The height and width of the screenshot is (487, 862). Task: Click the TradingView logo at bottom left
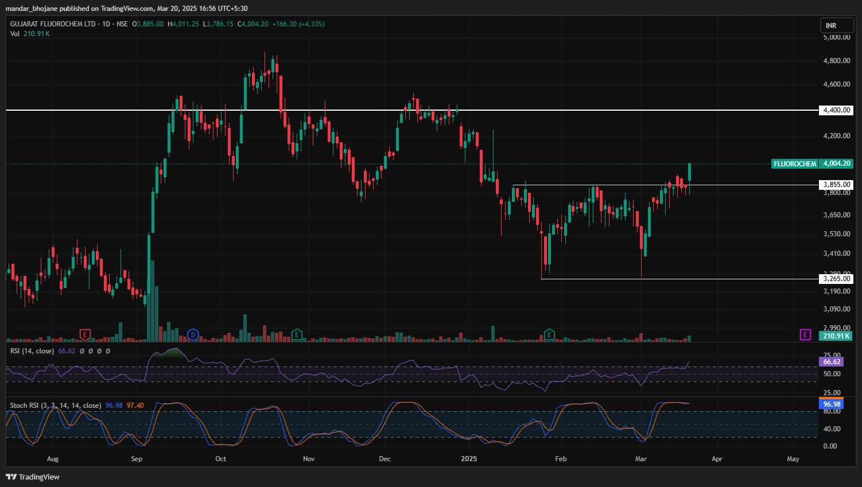33,477
